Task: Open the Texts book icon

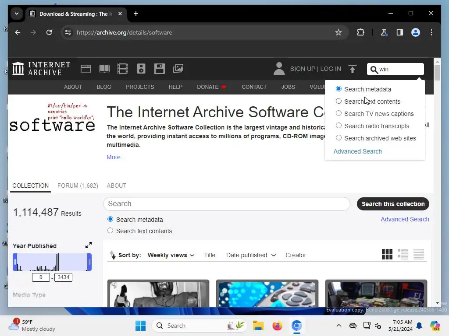Action: tap(104, 69)
